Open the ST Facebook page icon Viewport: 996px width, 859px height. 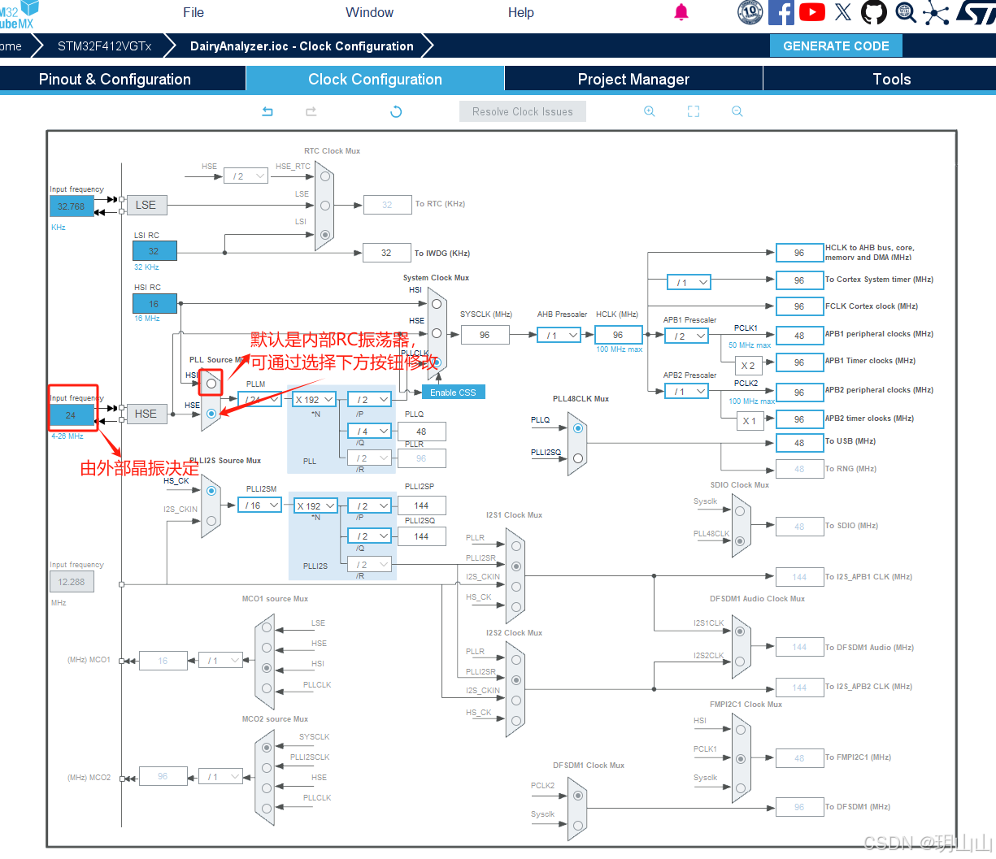click(781, 12)
